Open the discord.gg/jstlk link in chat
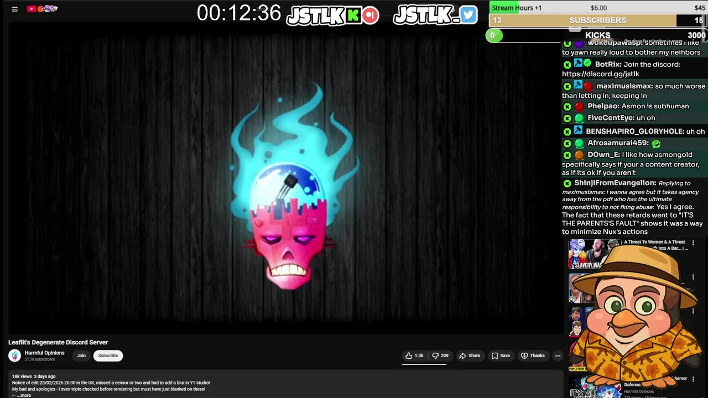The image size is (708, 398). [601, 74]
